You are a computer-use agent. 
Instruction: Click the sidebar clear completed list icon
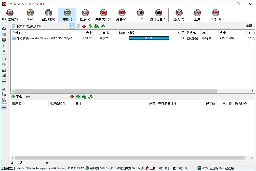pos(4,94)
